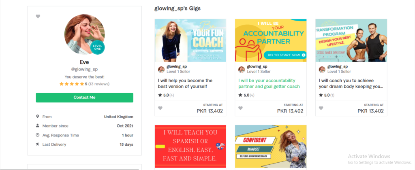Toggle the heart on the dream body gig
Viewport: 415px width, 170px height.
[x=321, y=108]
